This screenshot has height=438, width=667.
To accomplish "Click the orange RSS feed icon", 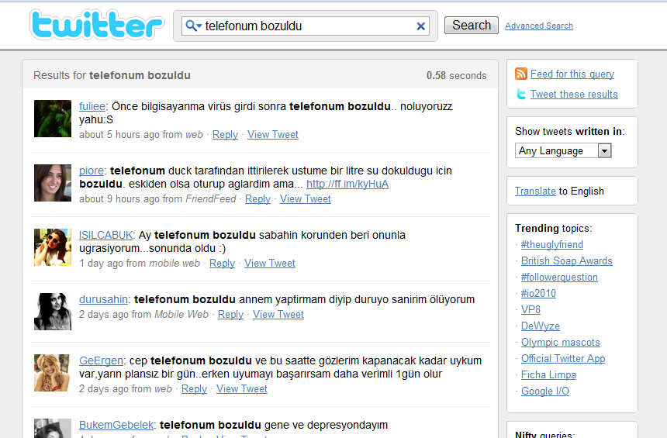I will pos(521,74).
